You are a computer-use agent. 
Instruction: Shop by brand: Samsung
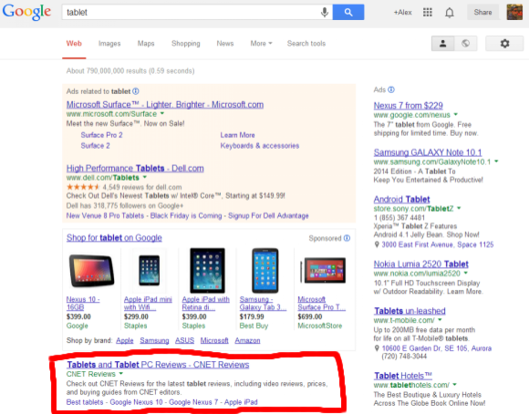154,340
